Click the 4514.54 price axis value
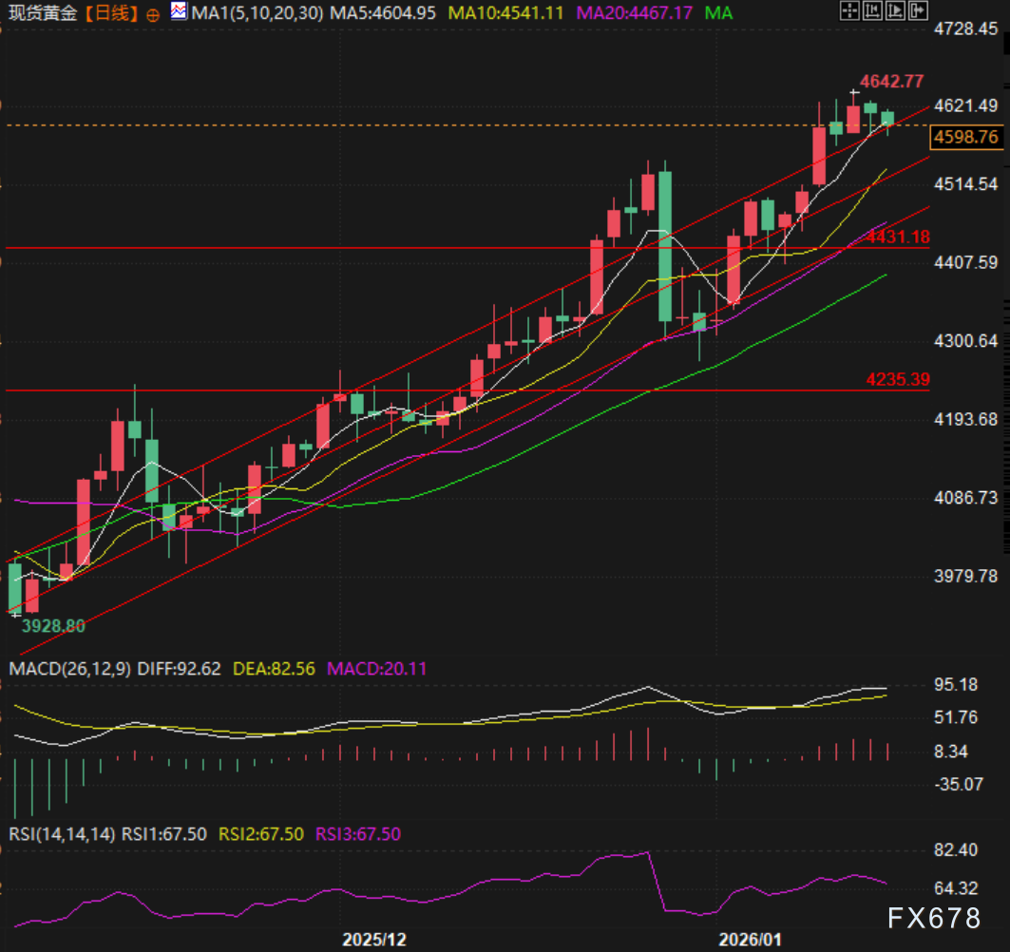 (965, 184)
